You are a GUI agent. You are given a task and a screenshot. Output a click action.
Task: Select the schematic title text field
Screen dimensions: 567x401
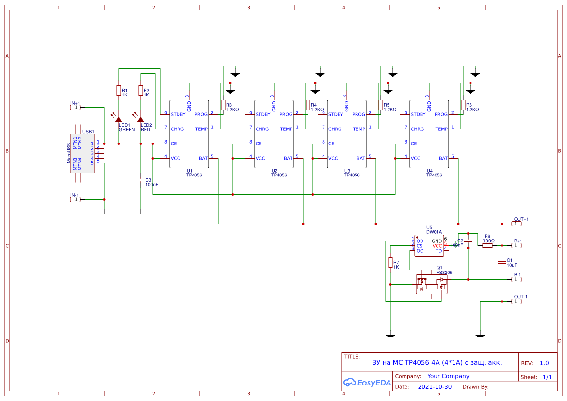coord(437,362)
